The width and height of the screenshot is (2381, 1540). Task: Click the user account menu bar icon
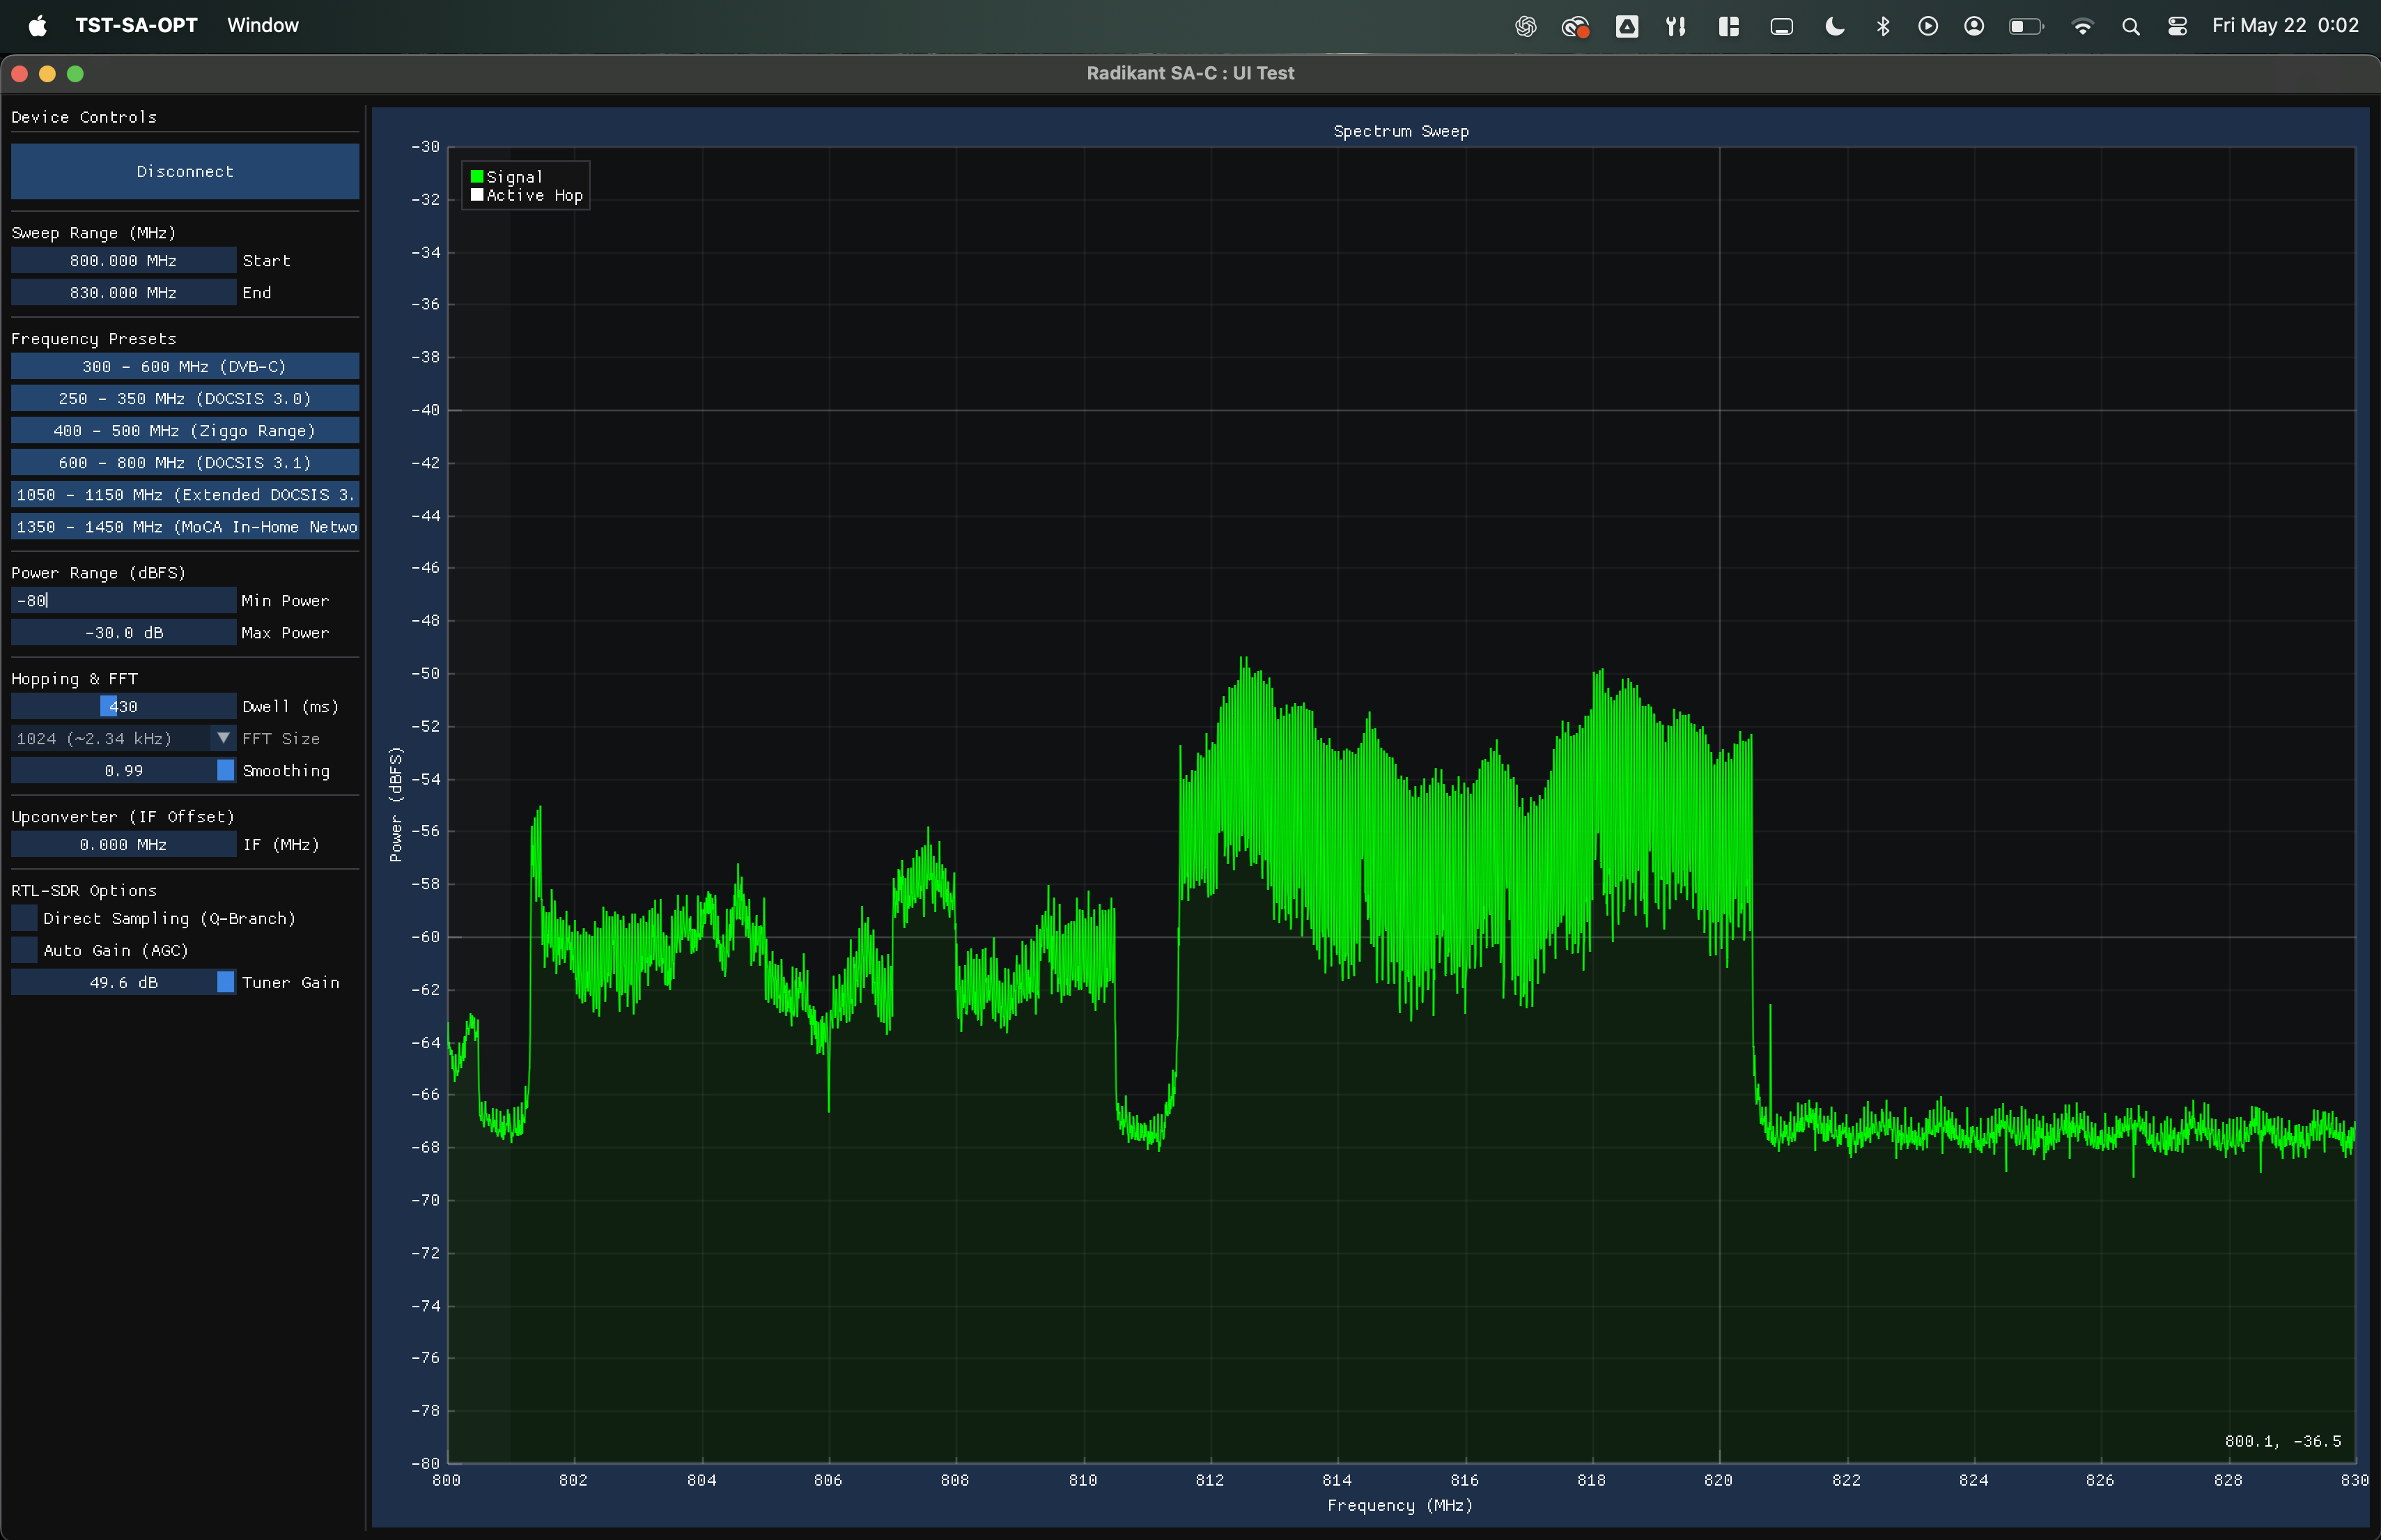[x=1974, y=26]
